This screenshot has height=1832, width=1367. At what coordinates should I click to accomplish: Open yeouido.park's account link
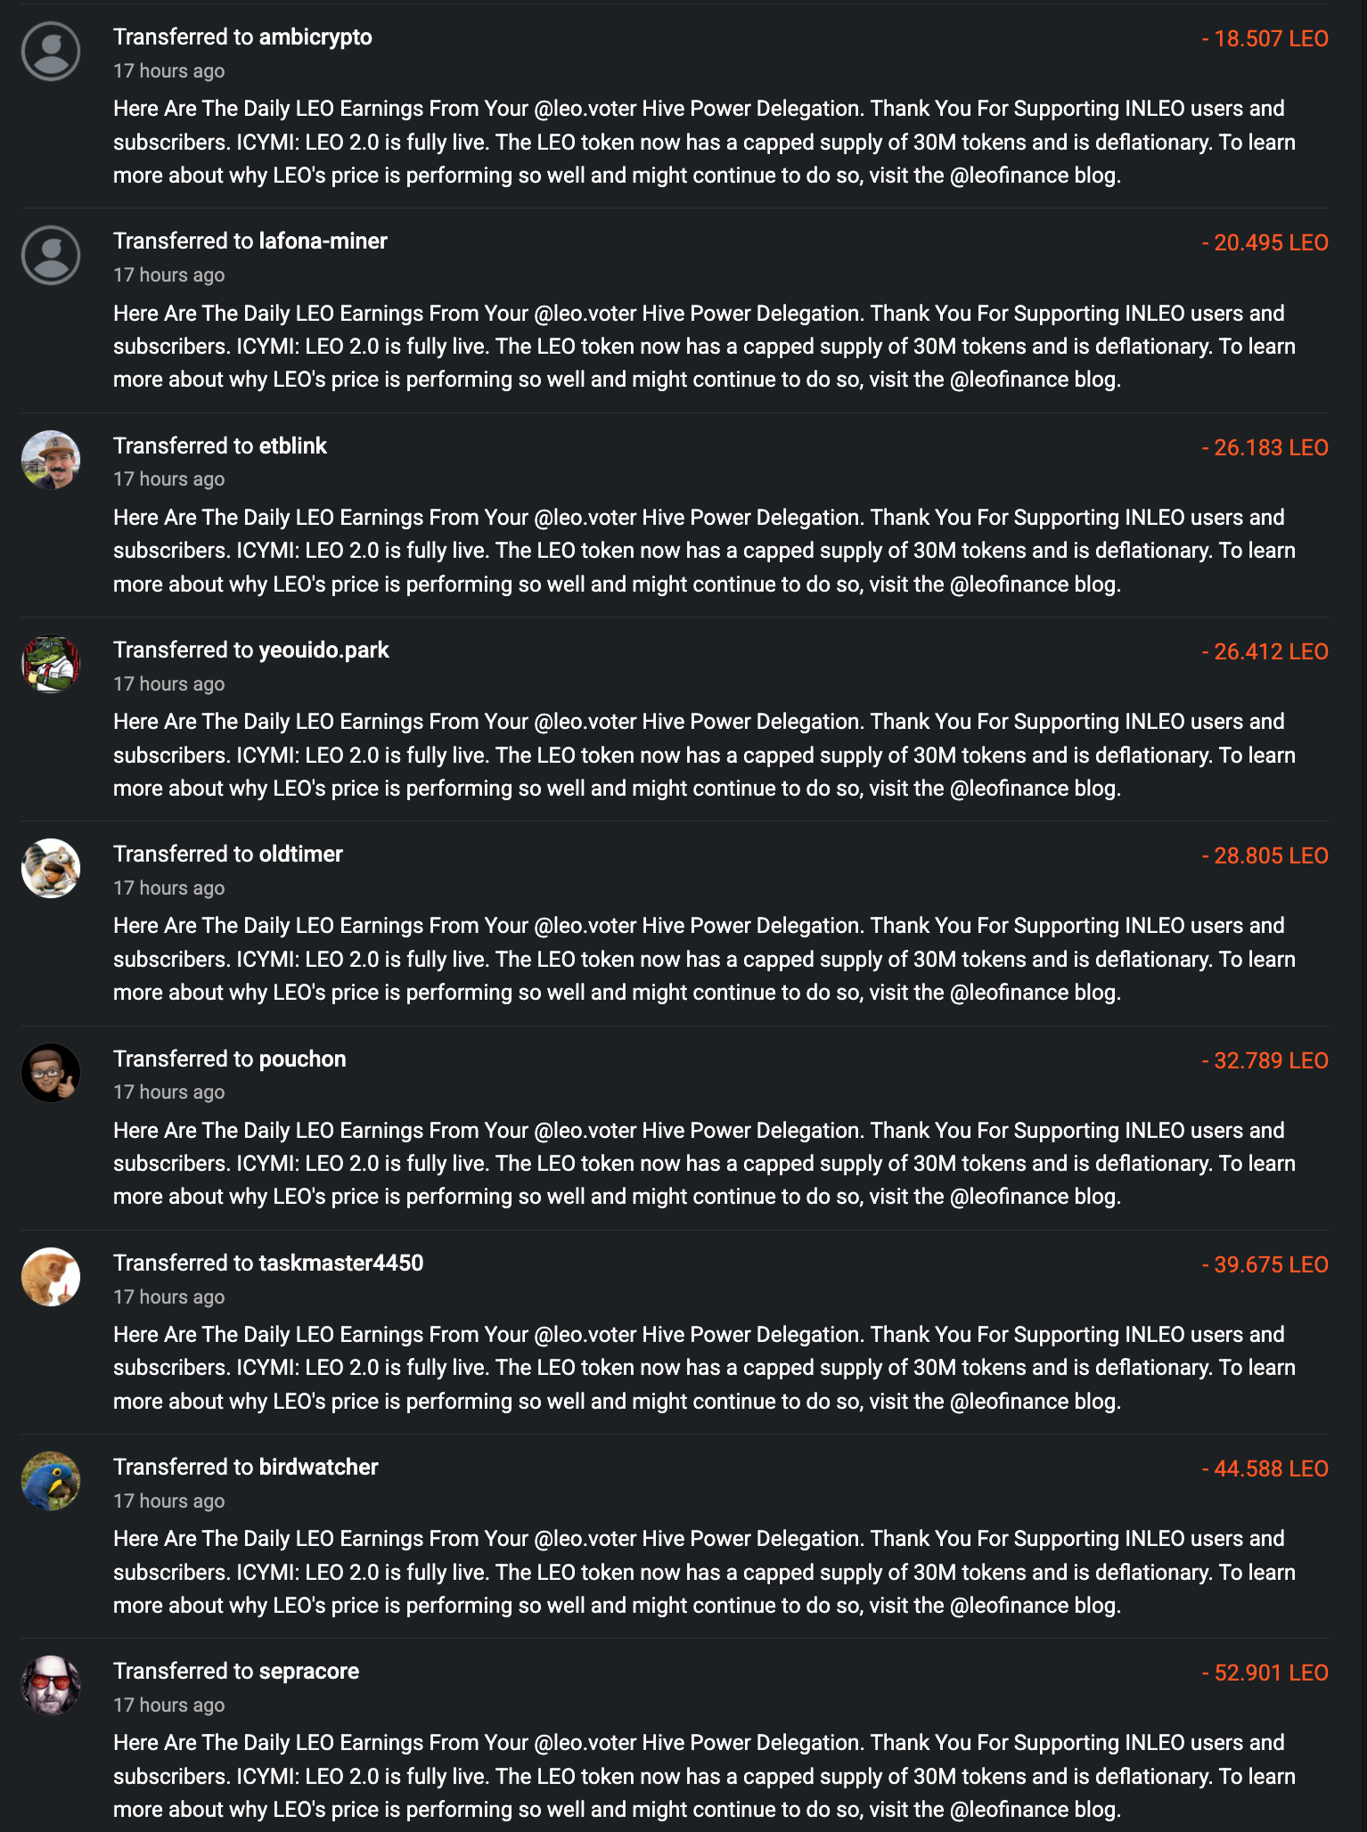[x=323, y=650]
